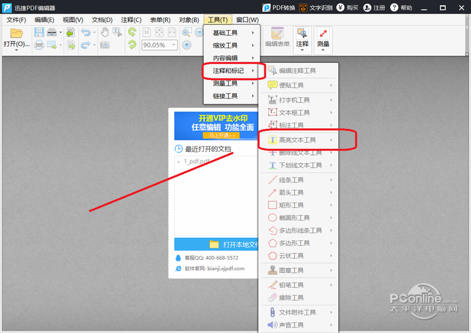Screen dimensions: 471x333
Task: Click PDF转换 in title bar
Action: click(279, 8)
